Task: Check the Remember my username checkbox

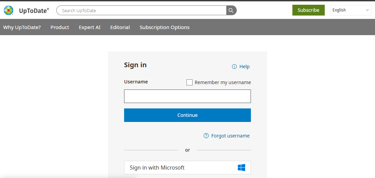Action: (190, 82)
